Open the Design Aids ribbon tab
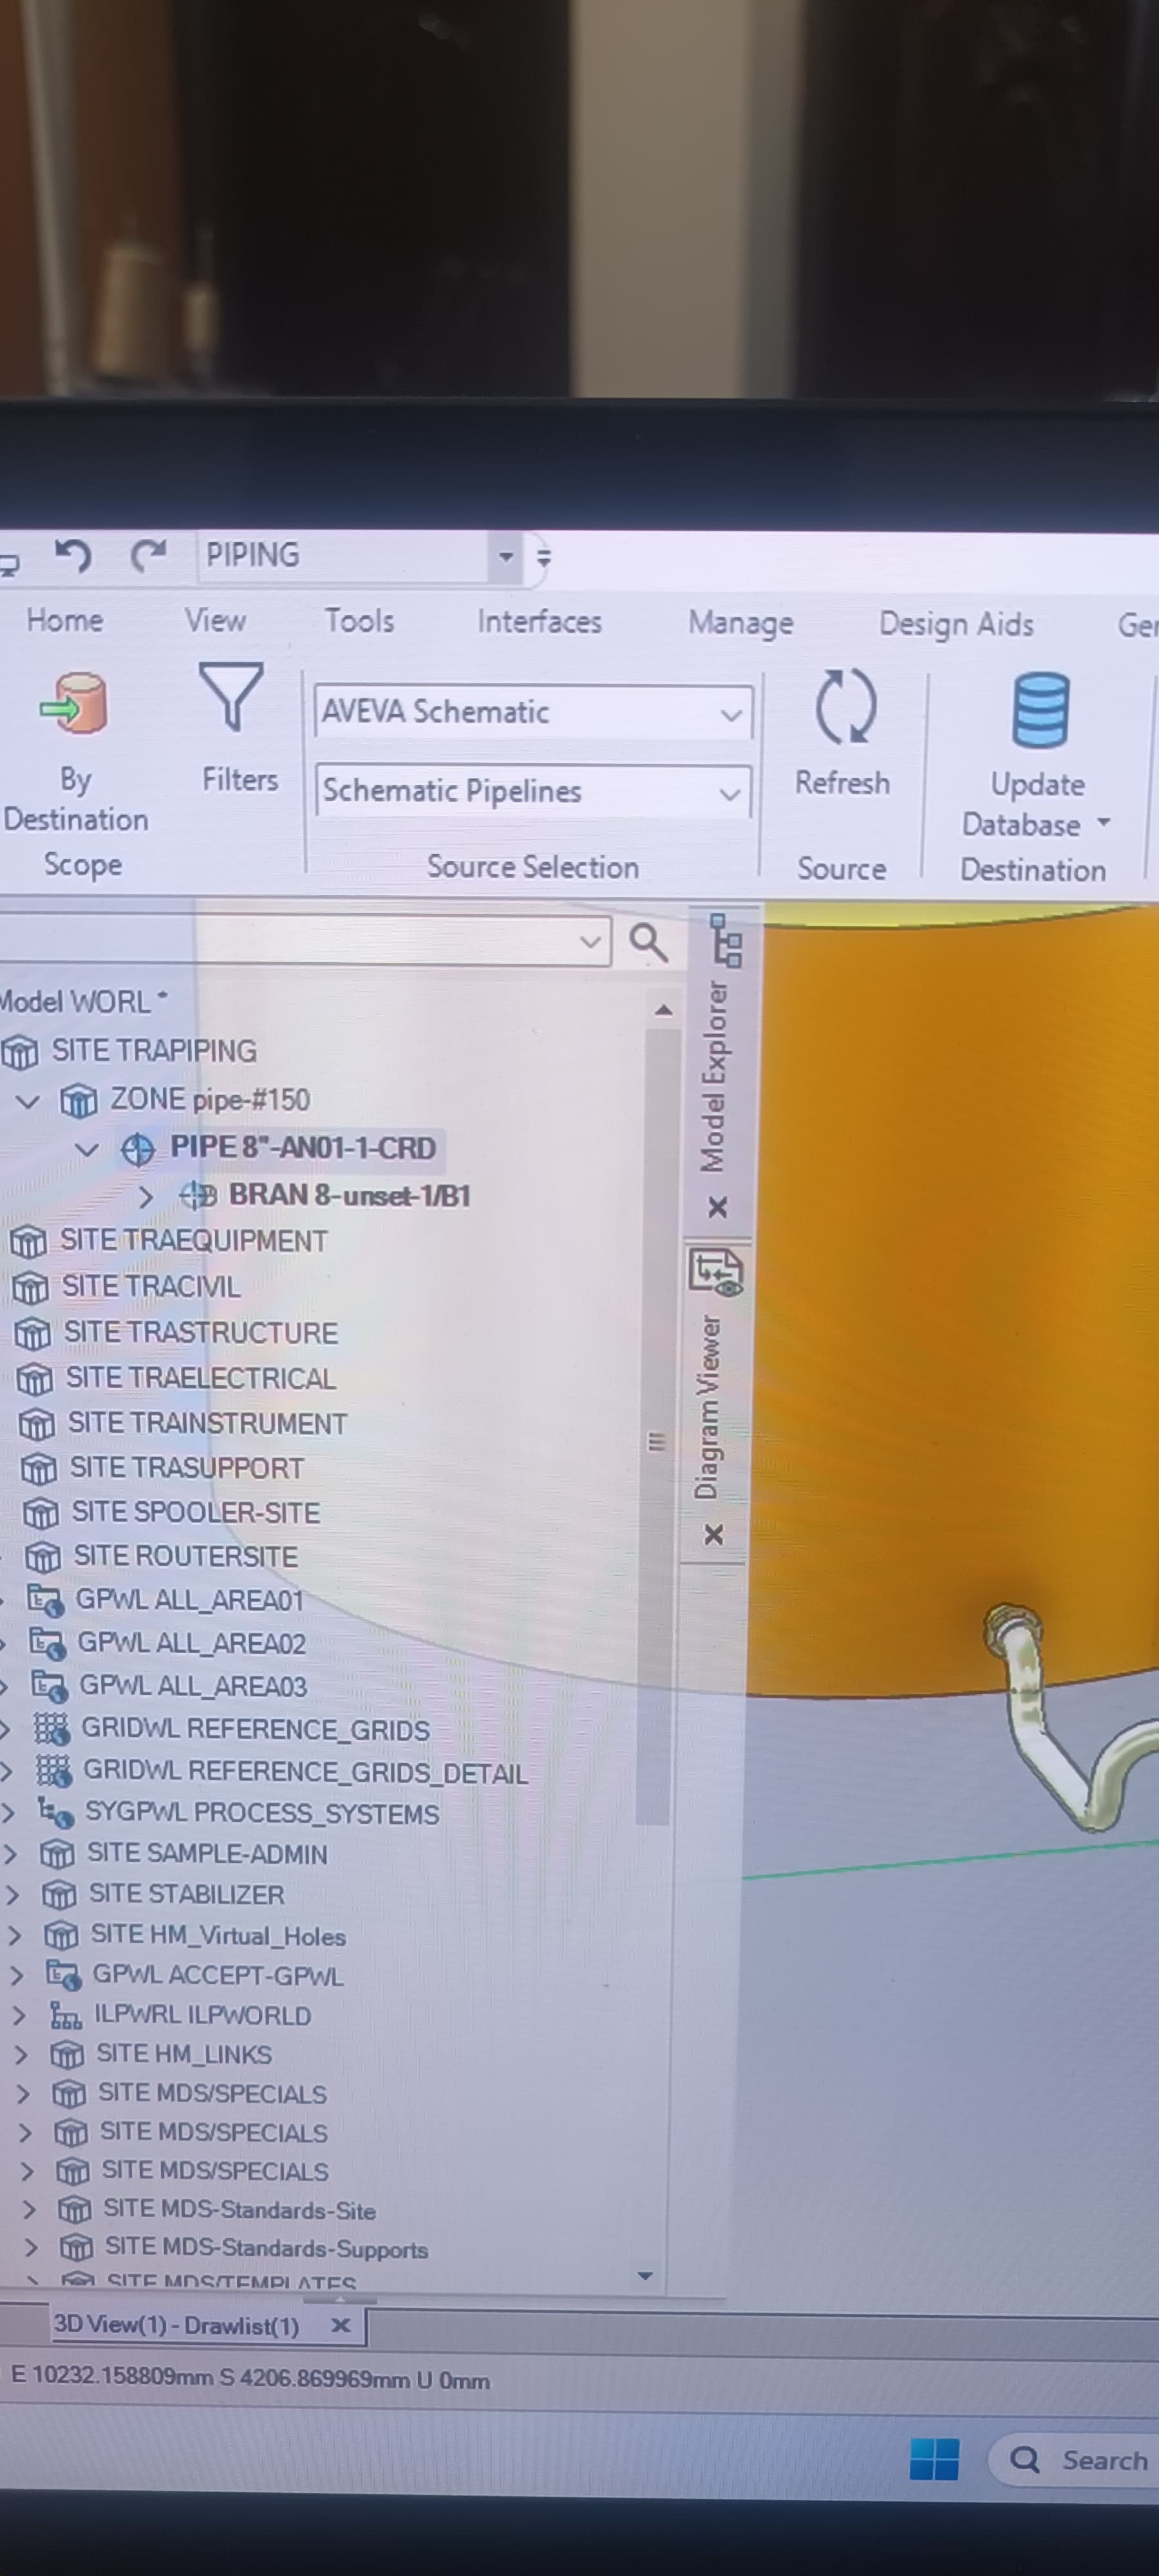The height and width of the screenshot is (2576, 1159). [955, 625]
